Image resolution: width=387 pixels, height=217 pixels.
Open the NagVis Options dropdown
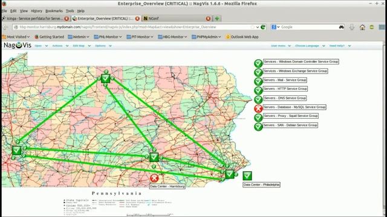103,46
